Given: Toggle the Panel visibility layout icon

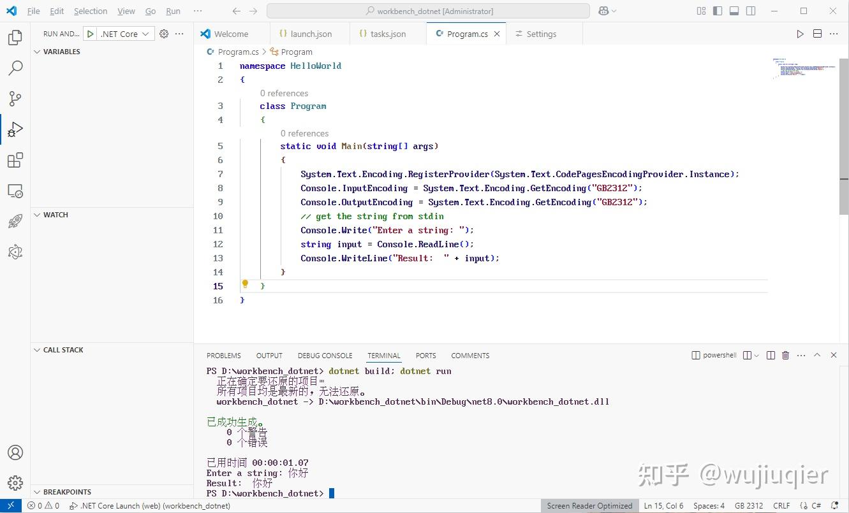Looking at the screenshot, I should pos(733,10).
